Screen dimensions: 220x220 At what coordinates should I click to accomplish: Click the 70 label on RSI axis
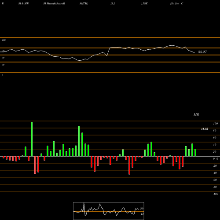[x=3, y=51]
